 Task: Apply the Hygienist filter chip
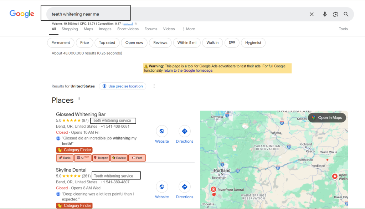coord(253,43)
